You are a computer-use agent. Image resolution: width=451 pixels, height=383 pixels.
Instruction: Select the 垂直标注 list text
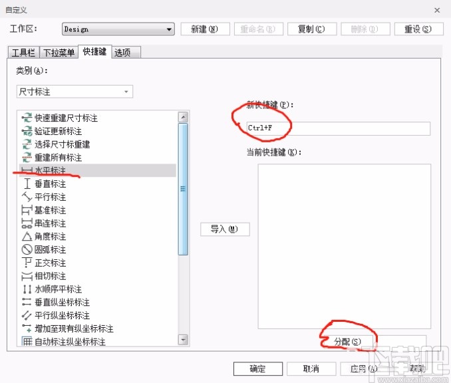[51, 184]
